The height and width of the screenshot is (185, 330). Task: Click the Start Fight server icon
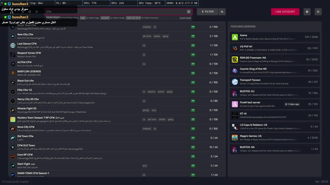point(13,166)
